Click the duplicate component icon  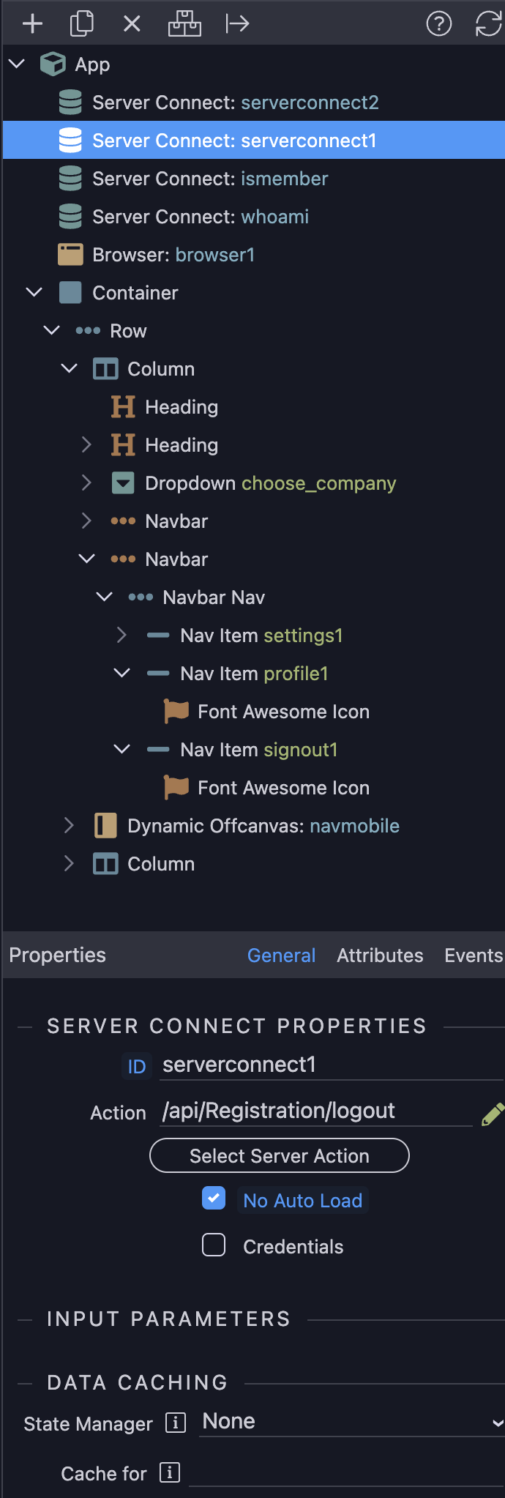(x=82, y=24)
